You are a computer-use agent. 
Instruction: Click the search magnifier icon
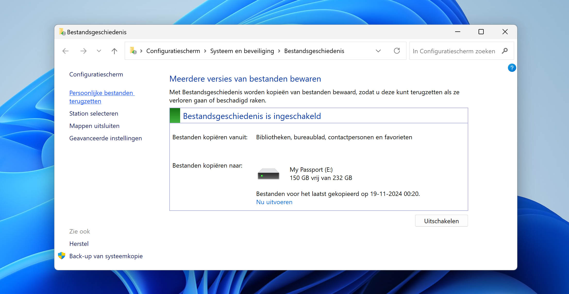coord(505,51)
